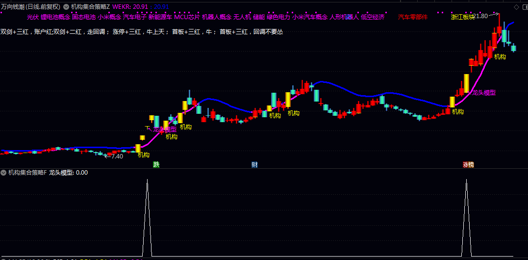Click the 机构 label below the 21.80 peak

[500, 57]
